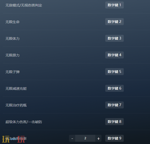Image resolution: width=150 pixels, height=144 pixels.
Task: Click the 数字键 2 hotkey button
Action: click(114, 22)
